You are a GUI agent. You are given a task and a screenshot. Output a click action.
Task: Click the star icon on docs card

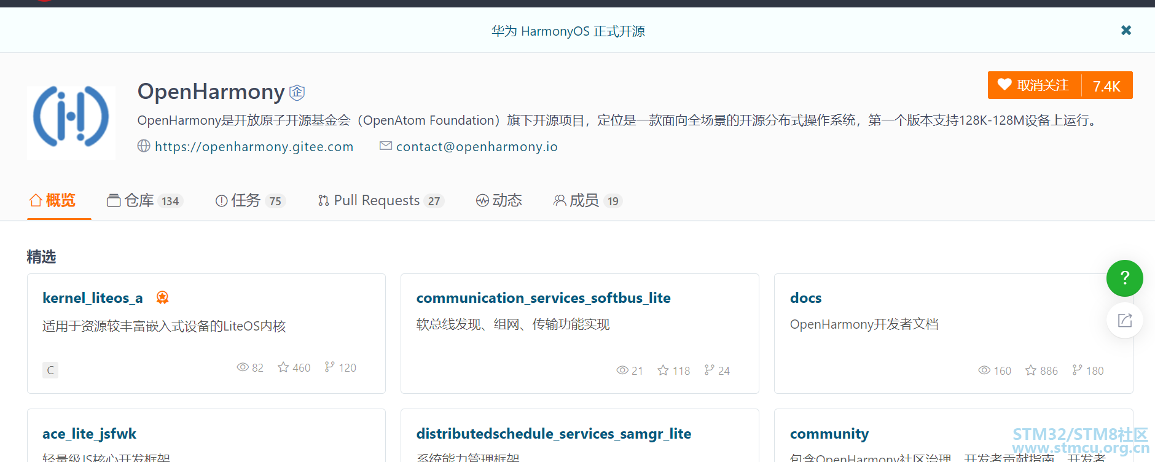[1031, 370]
